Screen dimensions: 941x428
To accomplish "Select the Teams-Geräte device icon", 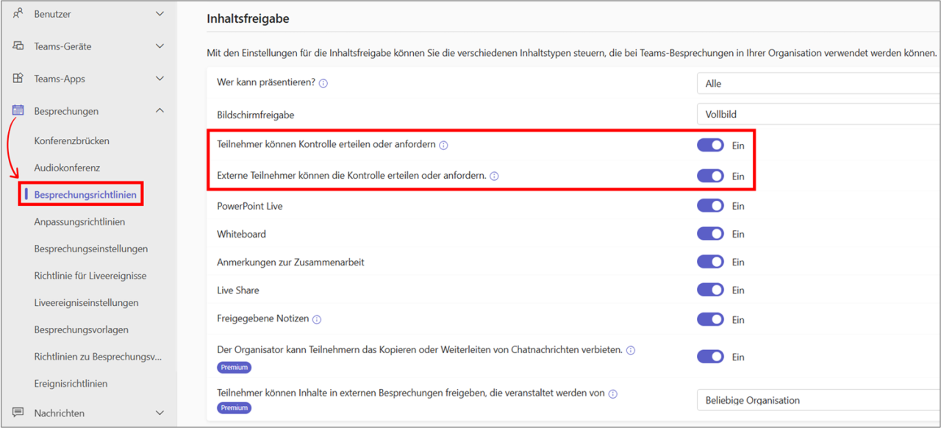I will pyautogui.click(x=17, y=46).
